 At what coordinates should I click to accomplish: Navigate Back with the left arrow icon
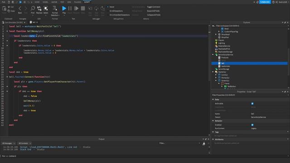(20, 8)
